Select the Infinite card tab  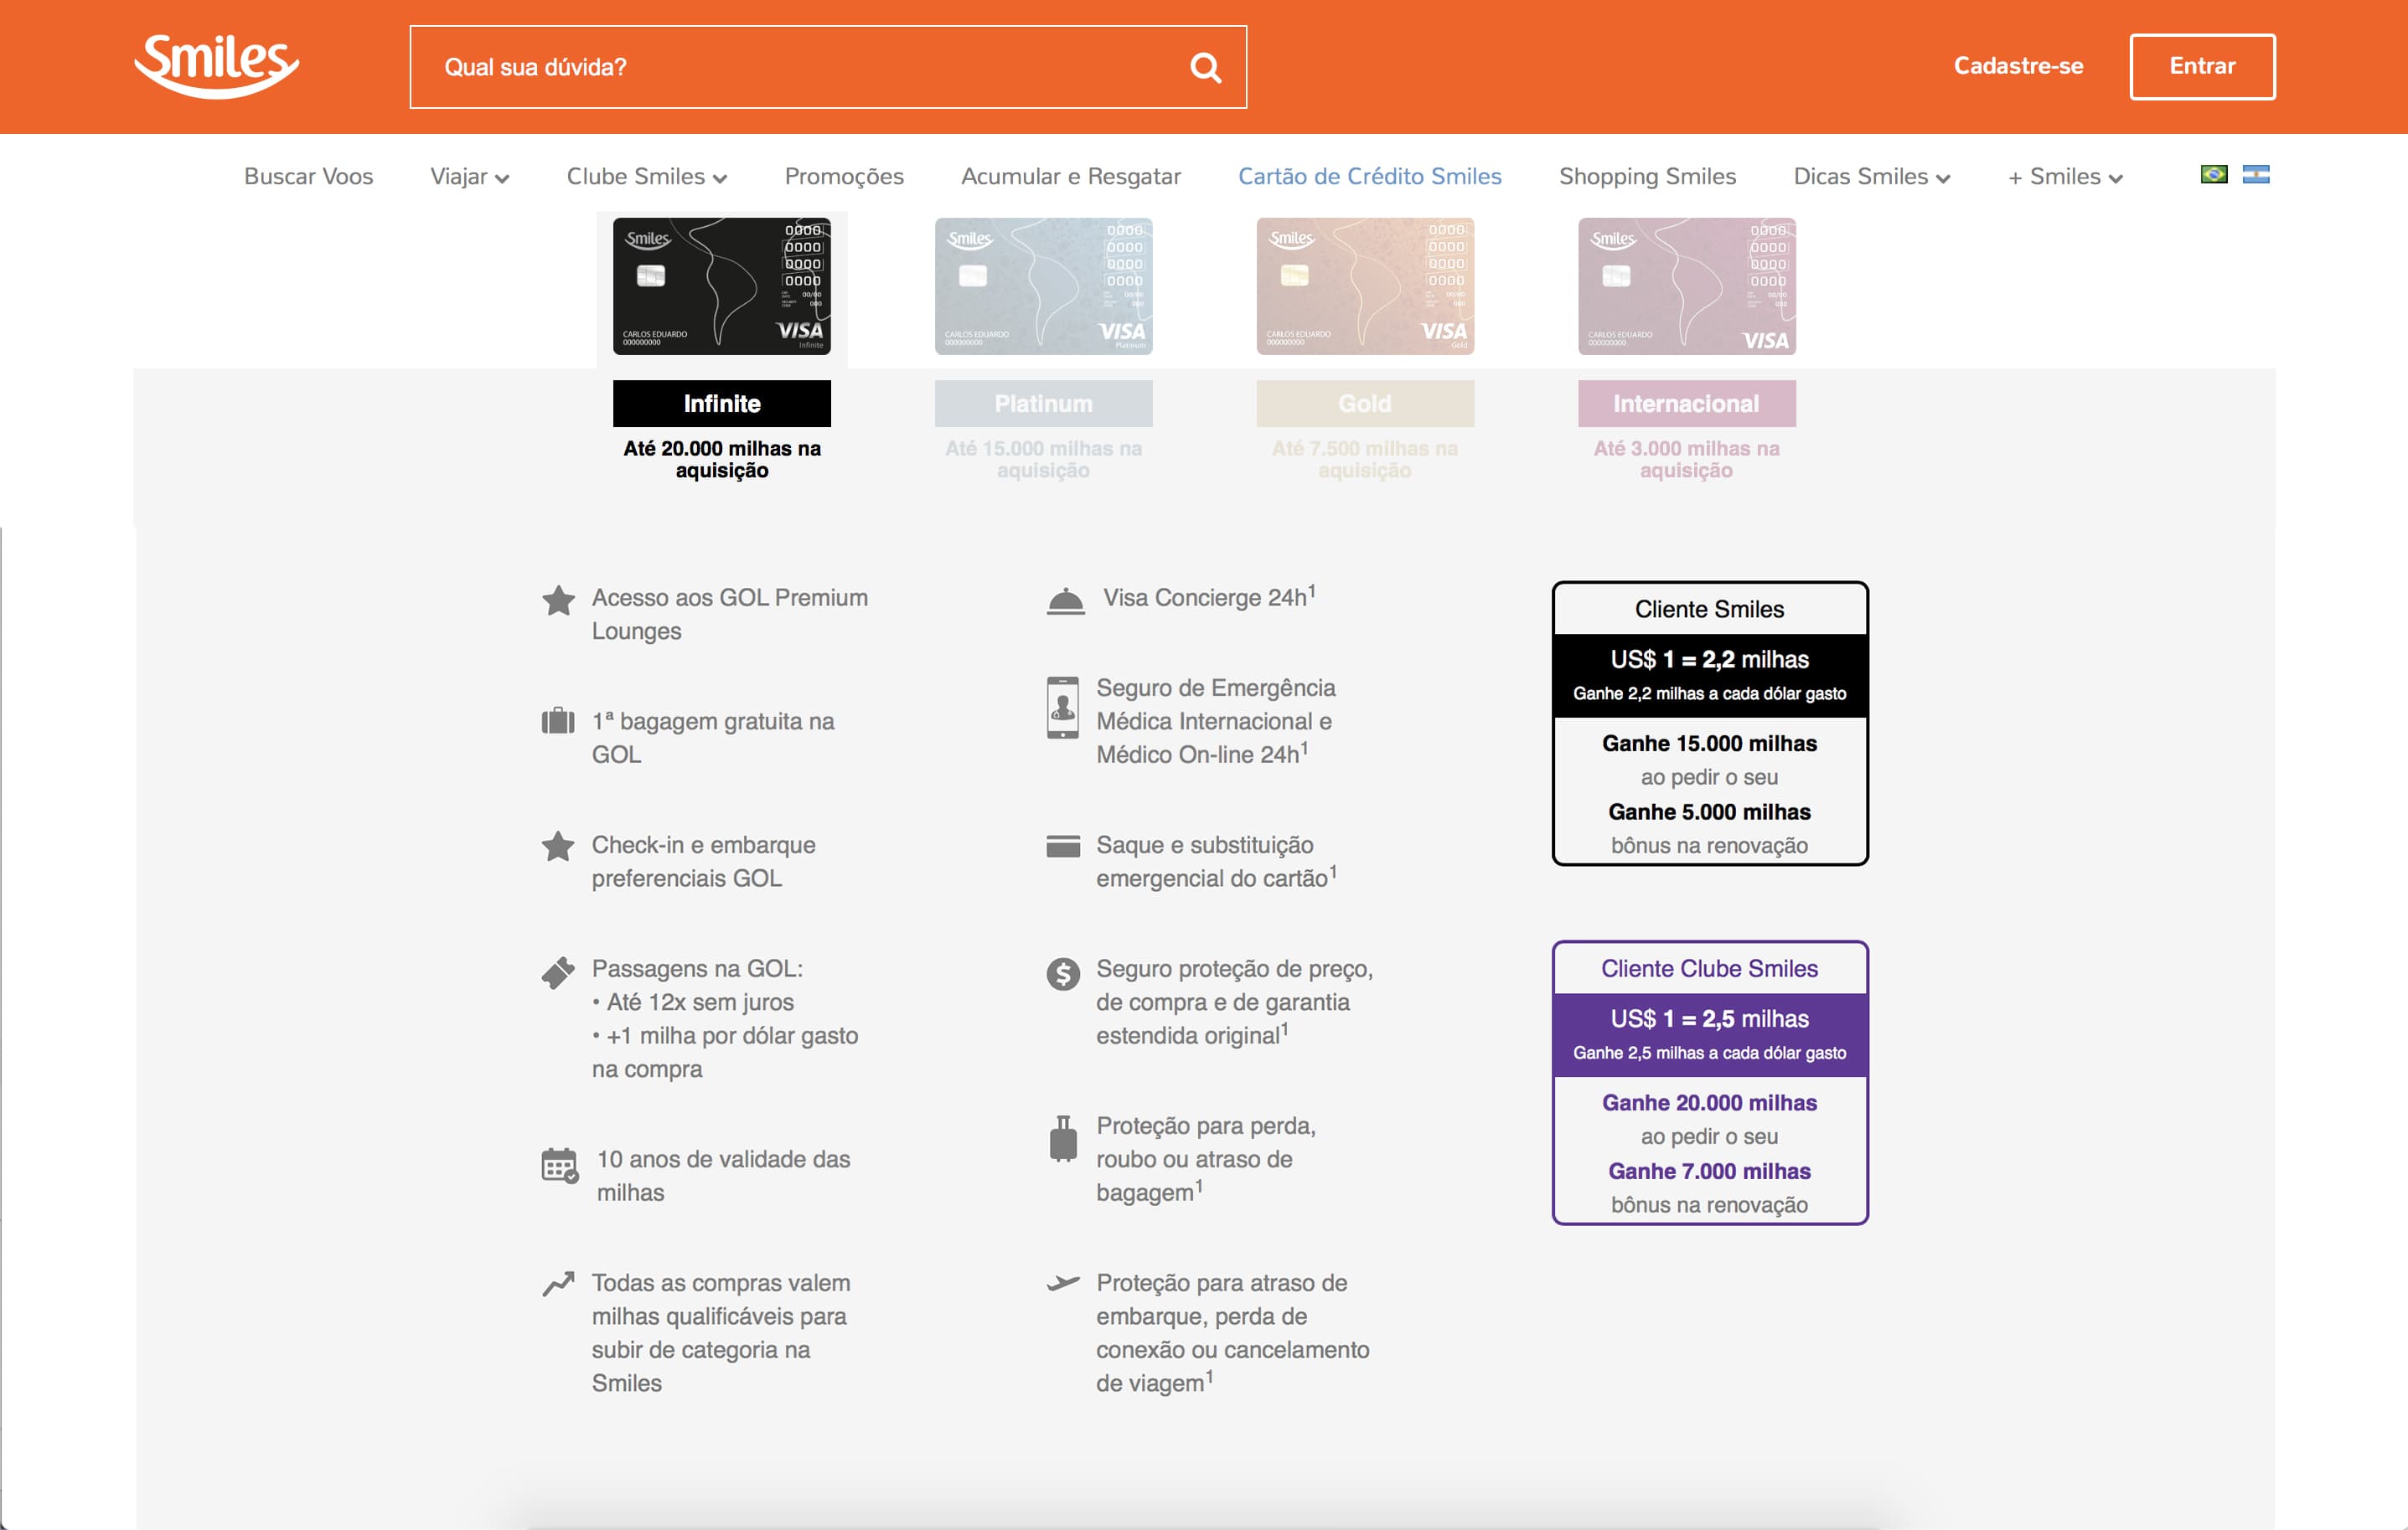click(x=722, y=404)
